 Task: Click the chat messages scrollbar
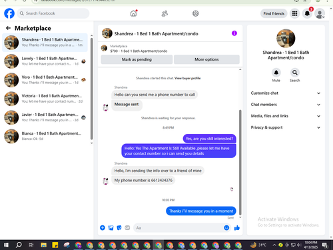[x=240, y=162]
